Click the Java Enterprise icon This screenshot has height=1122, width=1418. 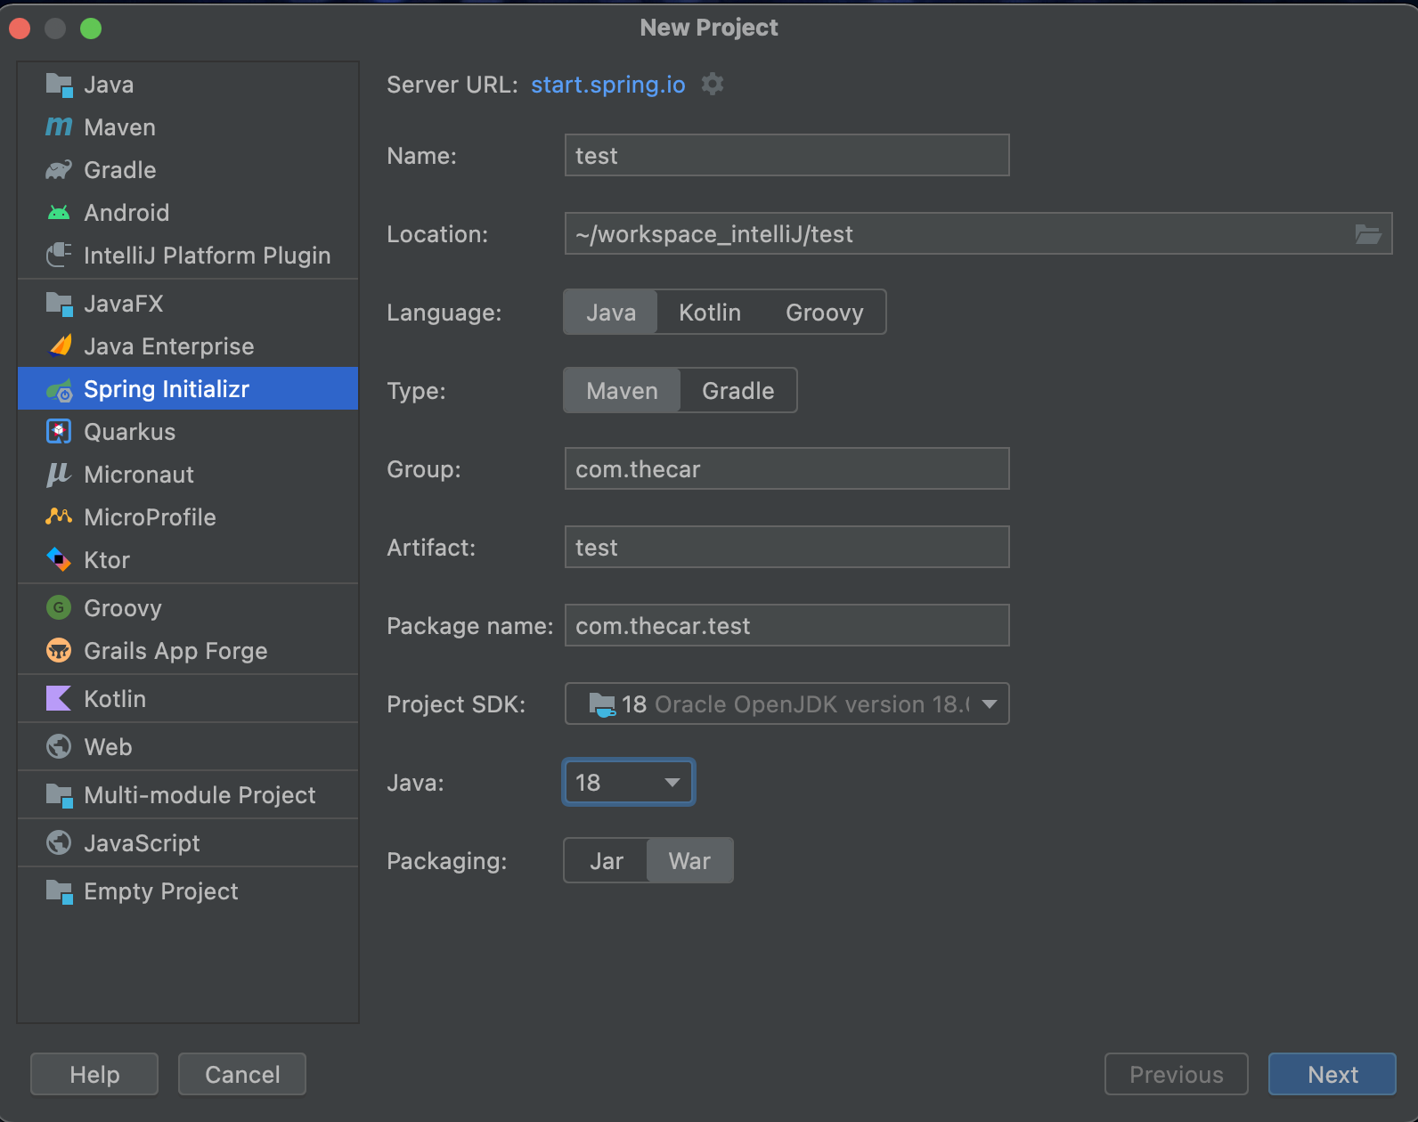(59, 346)
